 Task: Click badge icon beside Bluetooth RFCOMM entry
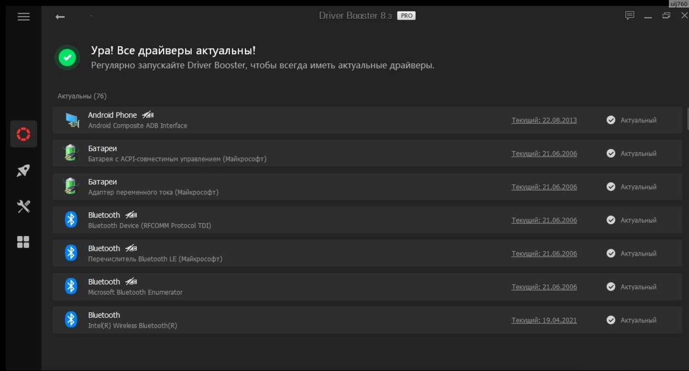(x=131, y=215)
